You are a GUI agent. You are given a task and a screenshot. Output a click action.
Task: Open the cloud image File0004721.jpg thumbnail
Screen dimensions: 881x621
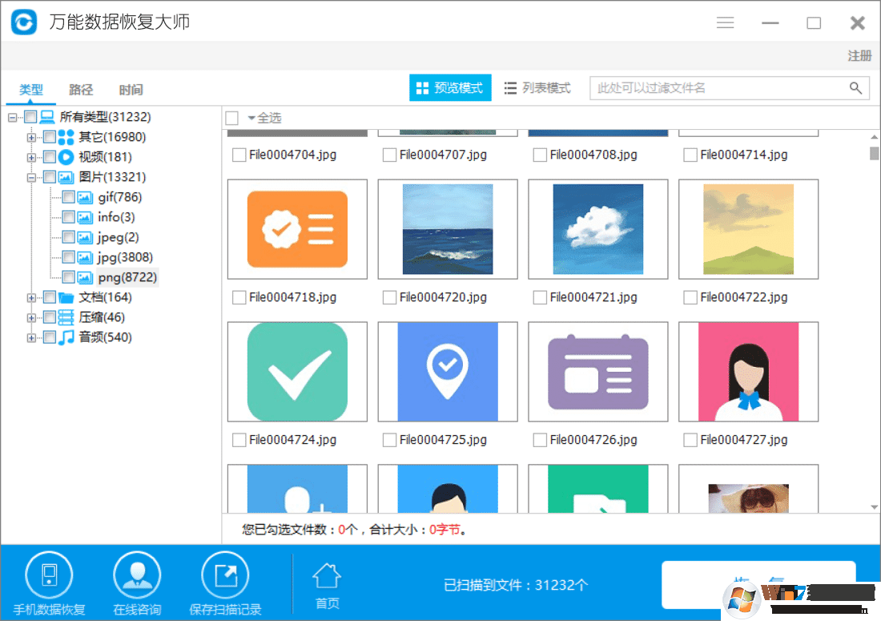(x=597, y=229)
